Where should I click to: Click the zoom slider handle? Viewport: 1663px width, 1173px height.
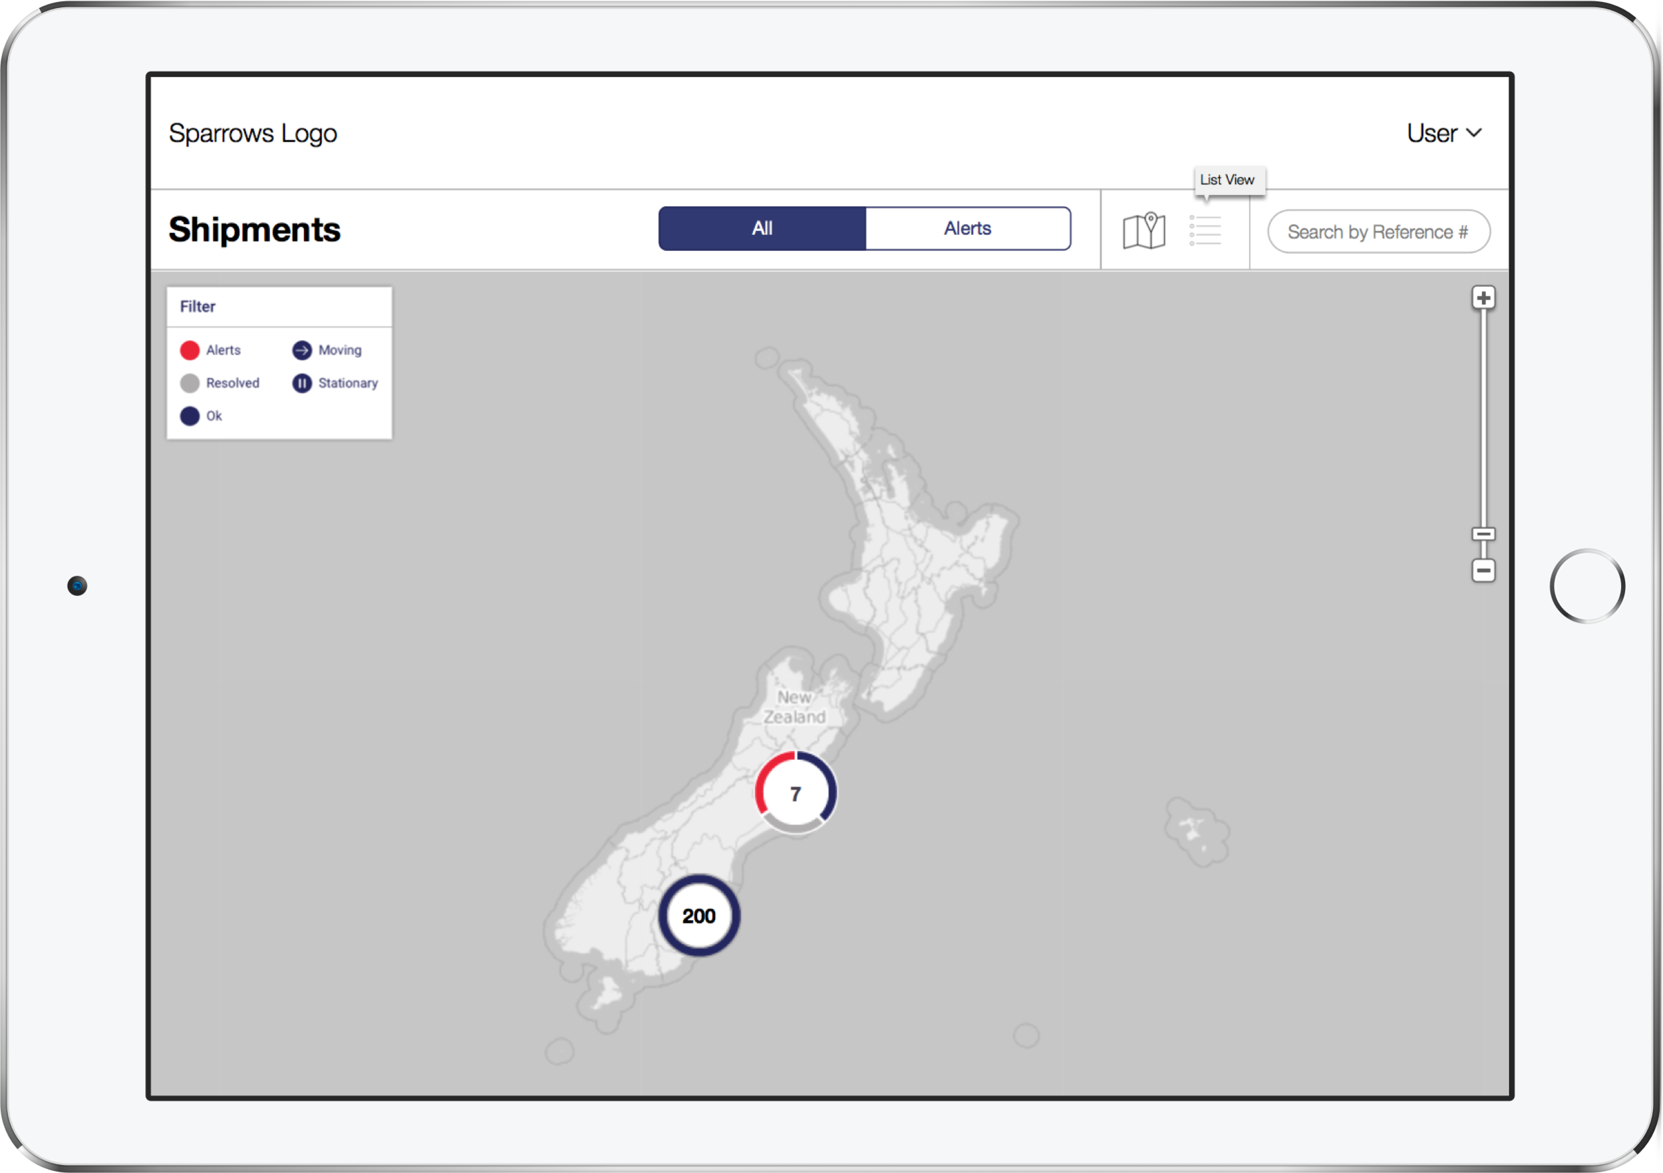pos(1483,534)
